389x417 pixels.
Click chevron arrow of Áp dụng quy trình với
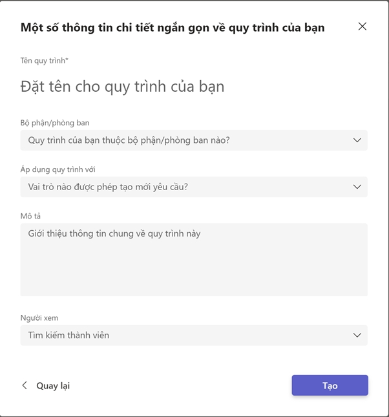click(x=357, y=187)
